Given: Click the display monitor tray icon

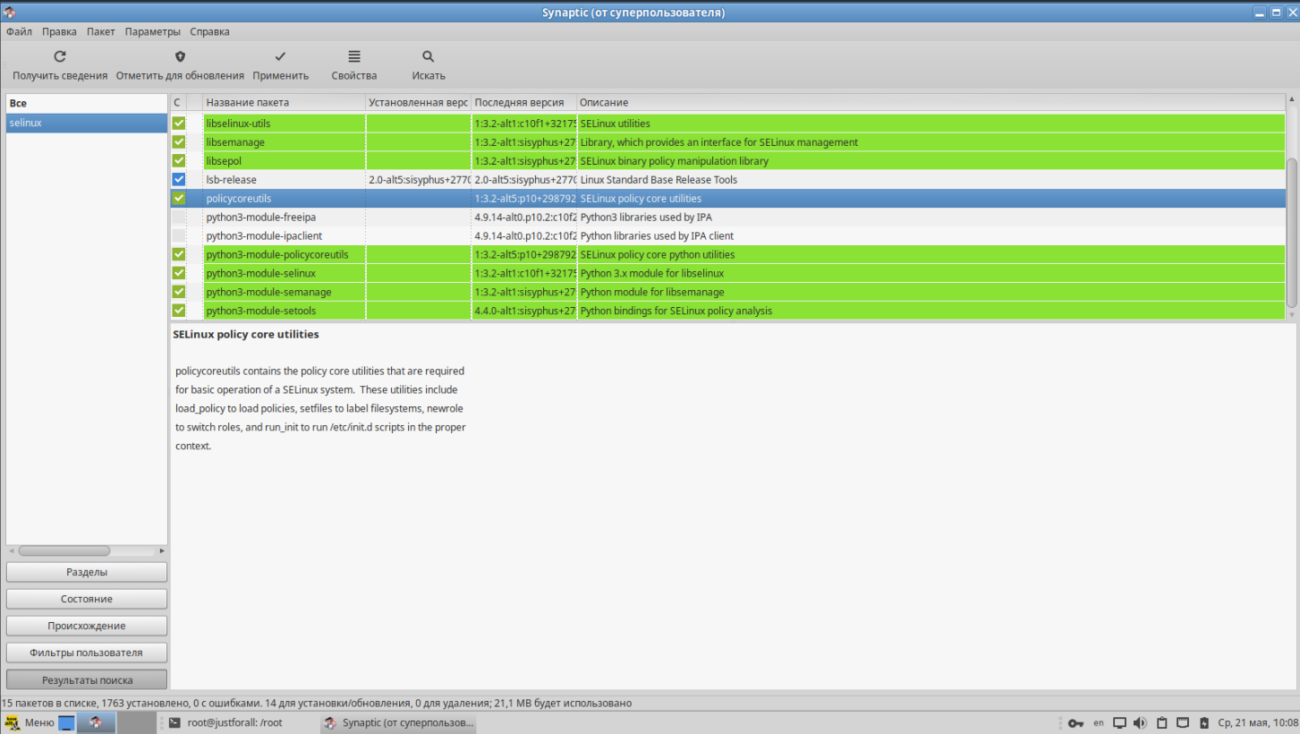Looking at the screenshot, I should tap(1119, 723).
